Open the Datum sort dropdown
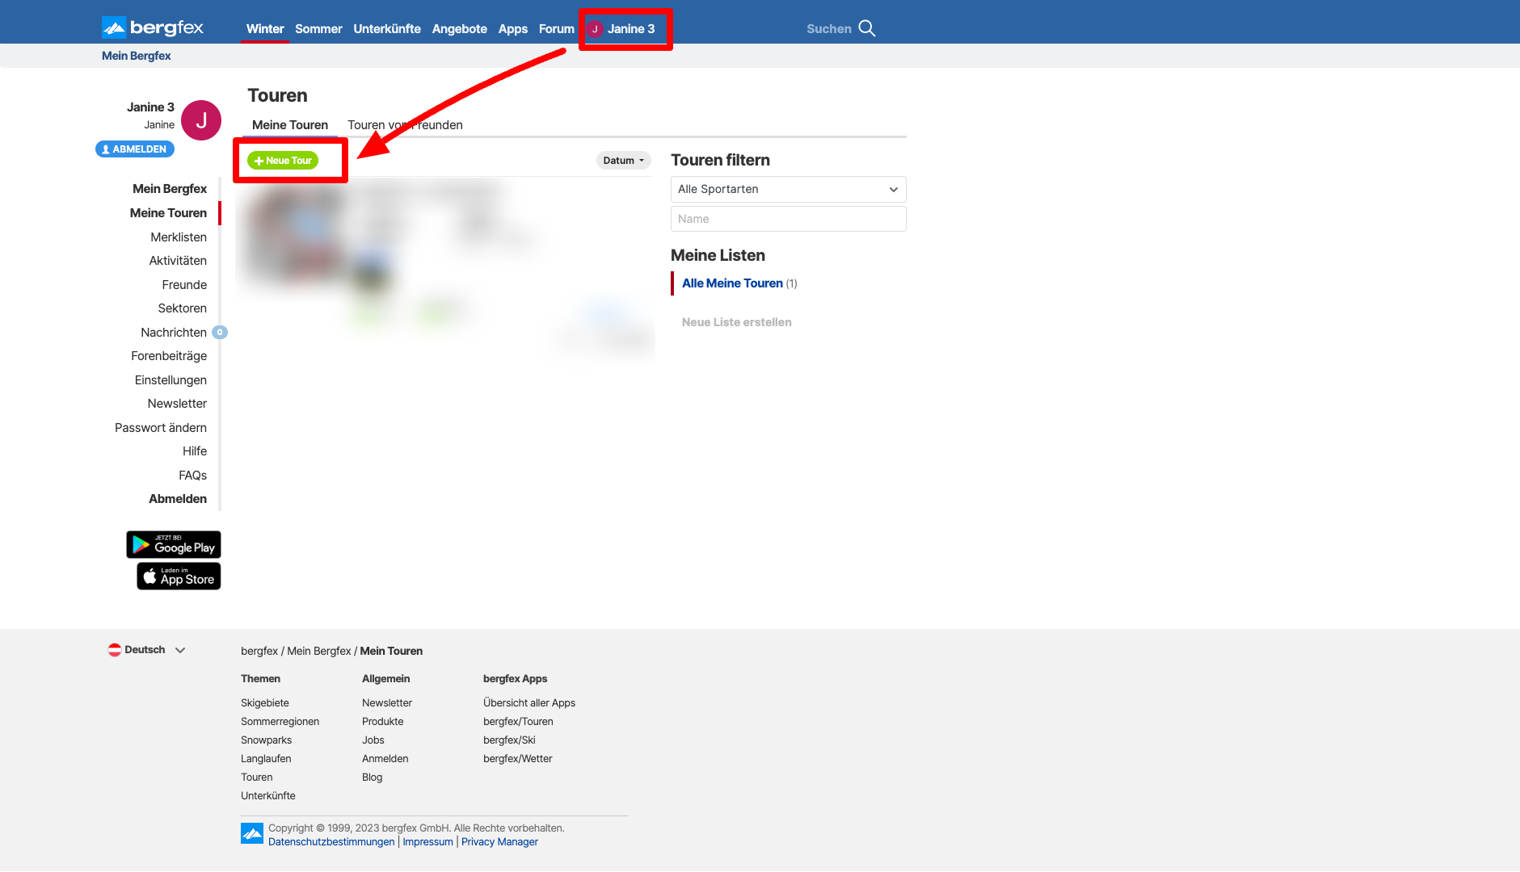Viewport: 1520px width, 872px height. coord(623,161)
